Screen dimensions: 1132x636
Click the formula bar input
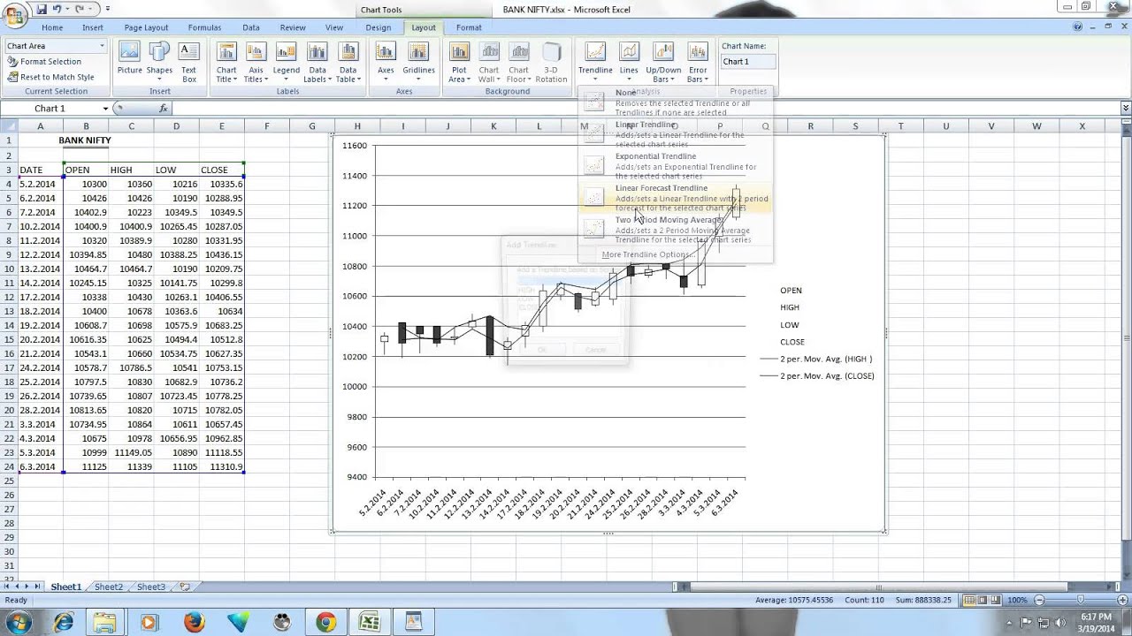point(646,109)
